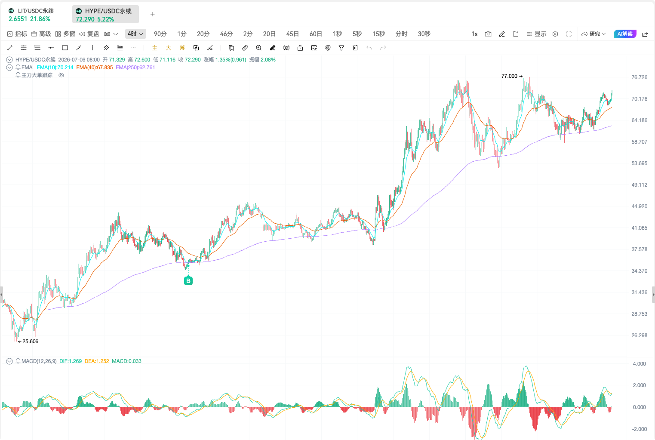The height and width of the screenshot is (440, 655).
Task: Click the AI解读 button
Action: [625, 34]
